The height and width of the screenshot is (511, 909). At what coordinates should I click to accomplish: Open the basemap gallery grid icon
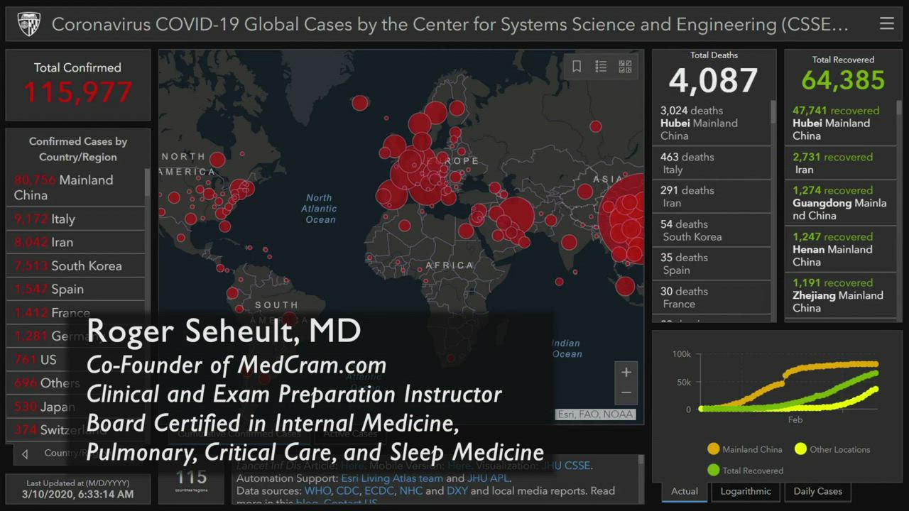[625, 67]
